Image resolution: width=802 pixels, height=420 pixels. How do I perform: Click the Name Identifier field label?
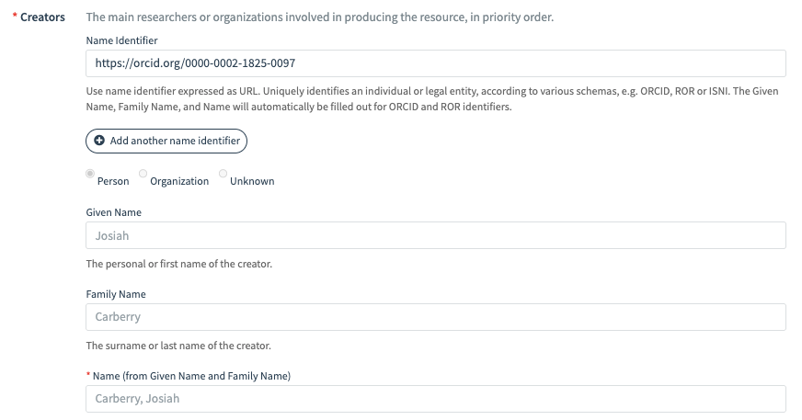[x=120, y=40]
